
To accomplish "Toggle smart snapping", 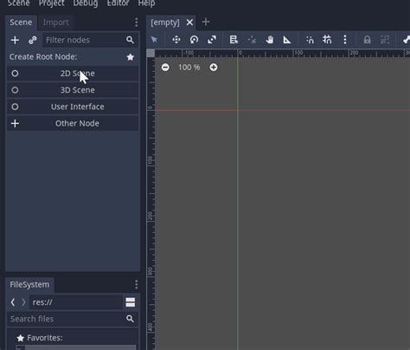I will (x=310, y=40).
